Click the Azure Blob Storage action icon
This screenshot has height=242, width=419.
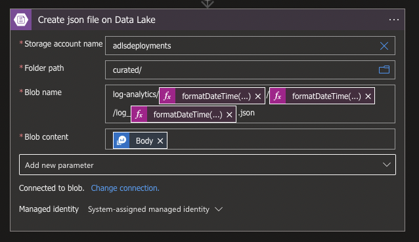coord(21,20)
